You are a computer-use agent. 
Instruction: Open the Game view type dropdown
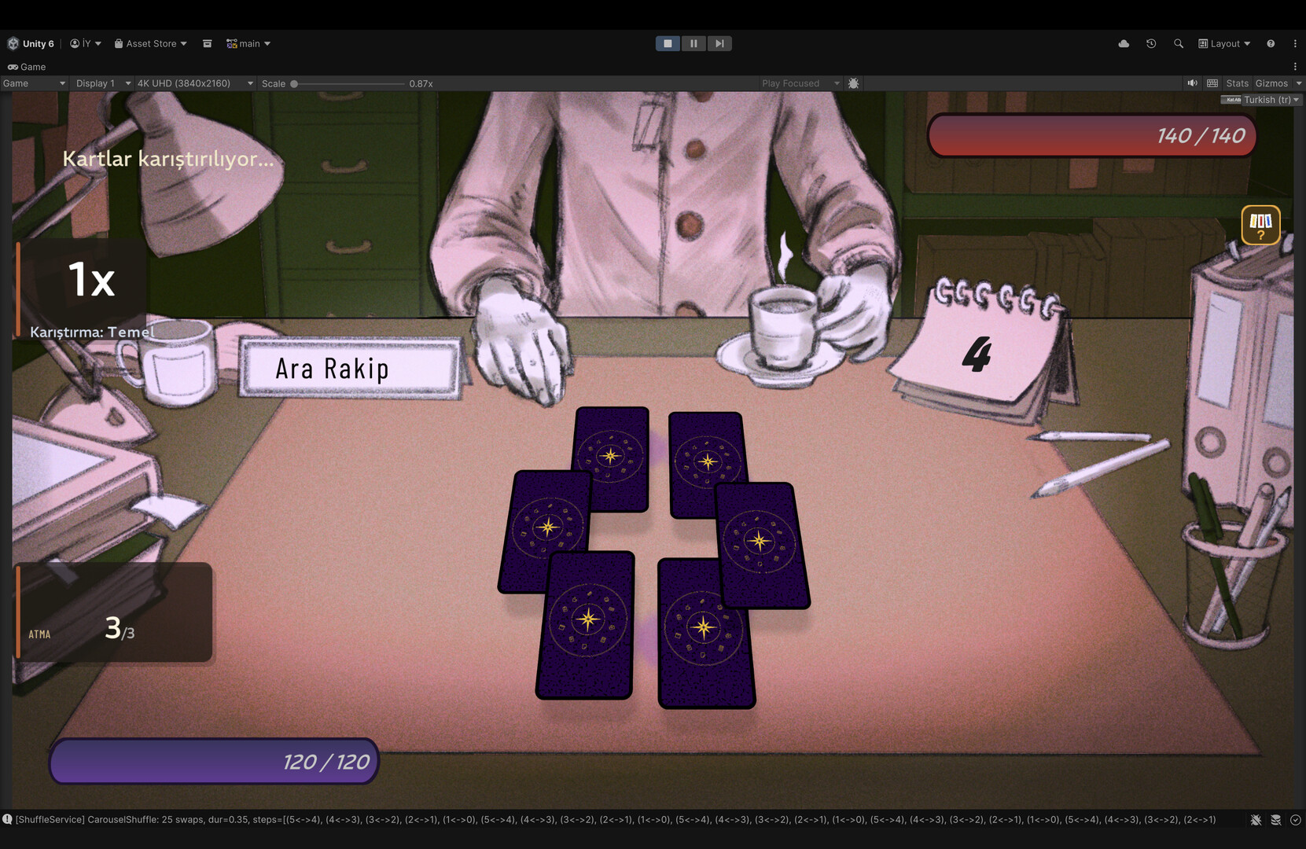[34, 83]
